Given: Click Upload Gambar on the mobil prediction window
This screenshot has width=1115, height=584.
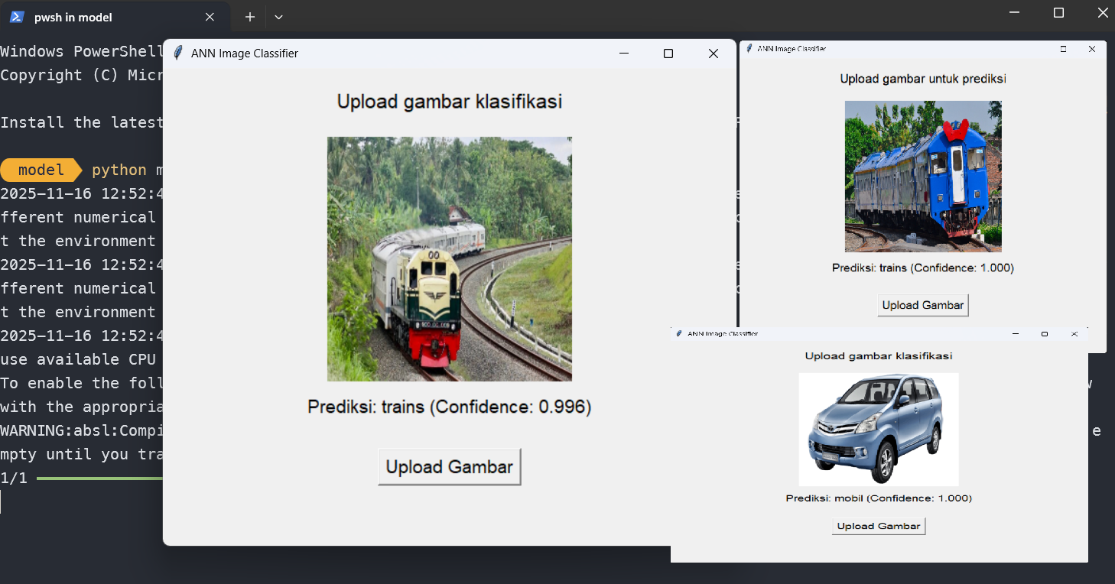Looking at the screenshot, I should coord(878,526).
